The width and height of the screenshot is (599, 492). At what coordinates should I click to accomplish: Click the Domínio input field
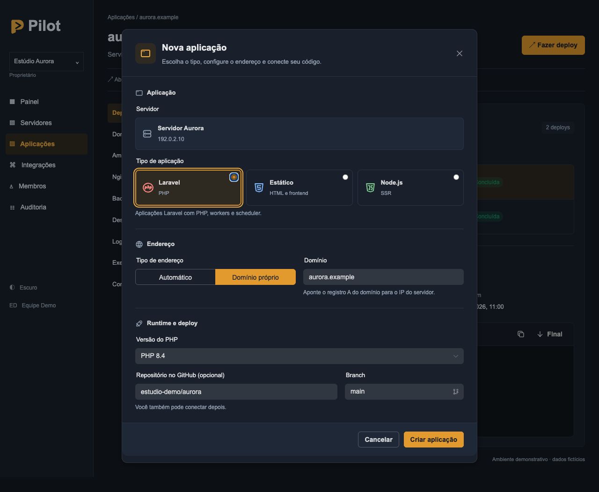pyautogui.click(x=383, y=277)
